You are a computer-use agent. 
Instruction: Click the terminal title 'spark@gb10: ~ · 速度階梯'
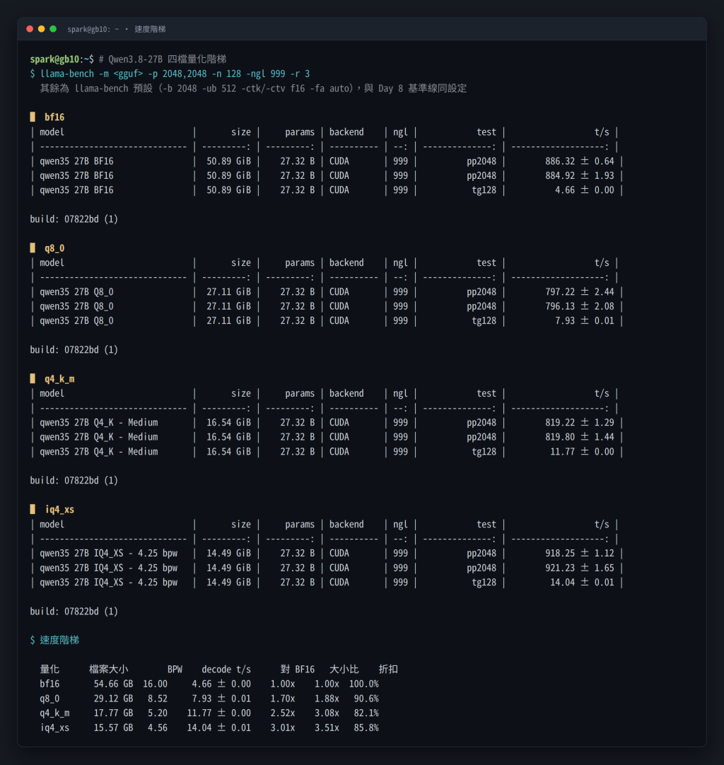(116, 29)
